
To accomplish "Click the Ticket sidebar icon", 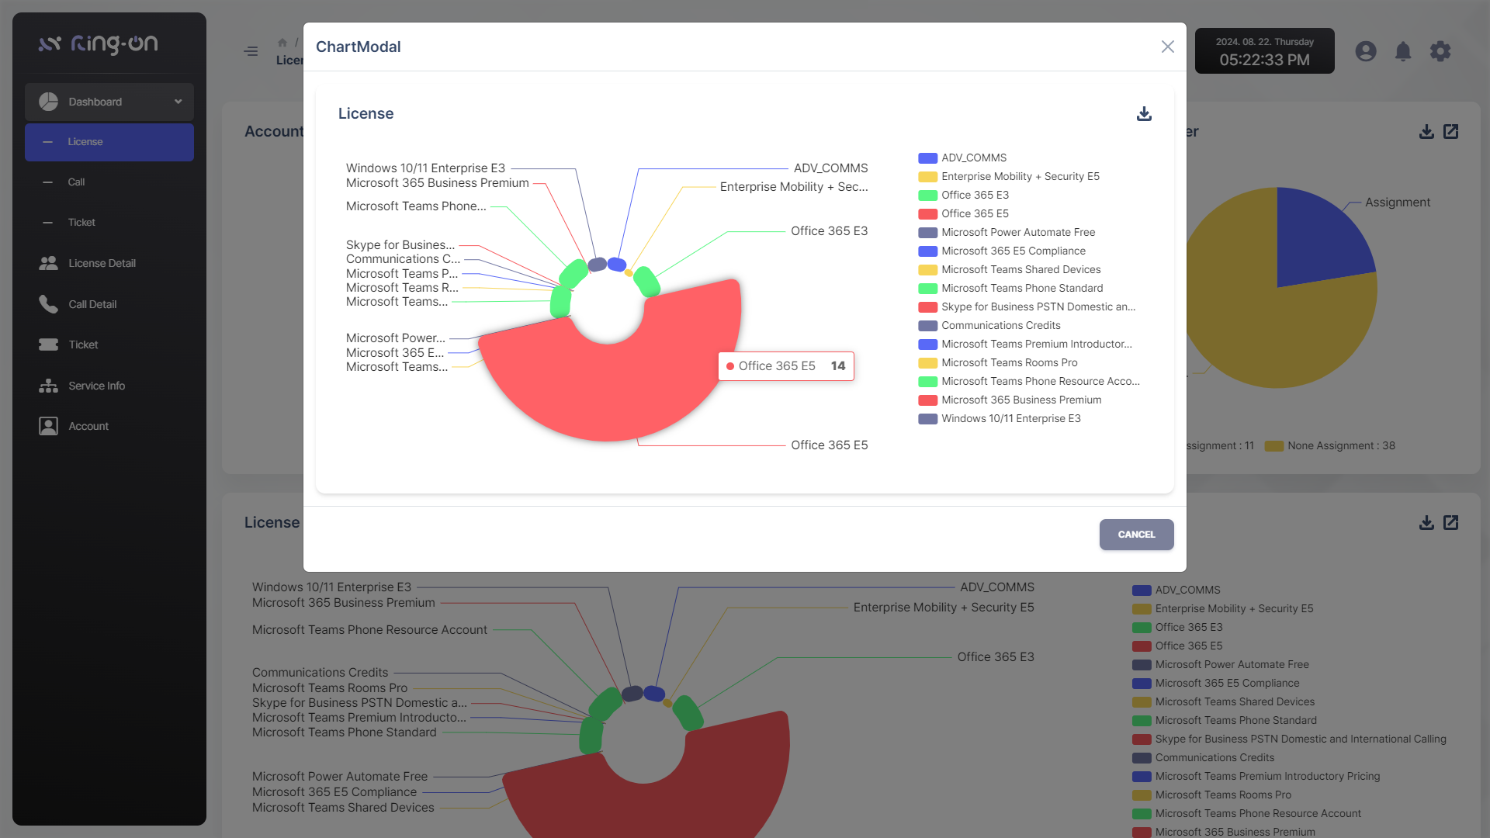I will point(49,345).
